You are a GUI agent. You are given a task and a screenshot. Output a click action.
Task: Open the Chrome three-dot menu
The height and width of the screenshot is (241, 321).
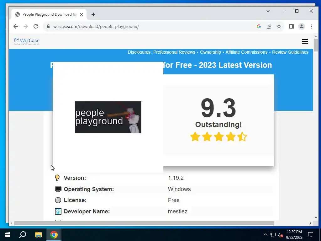click(312, 26)
